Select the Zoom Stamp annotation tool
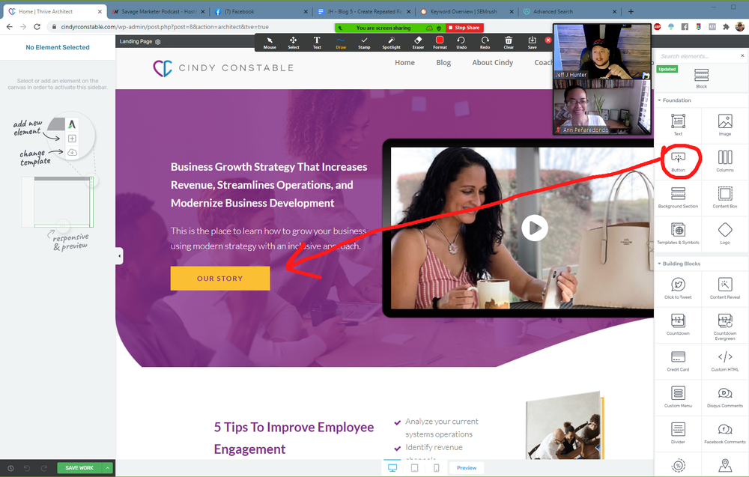The width and height of the screenshot is (749, 477). click(364, 43)
